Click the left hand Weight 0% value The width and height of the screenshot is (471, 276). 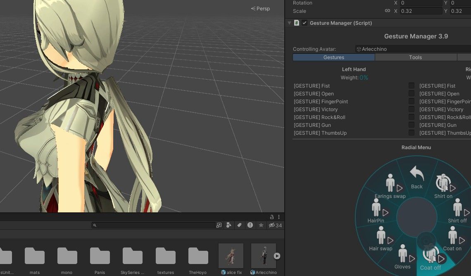tap(364, 78)
